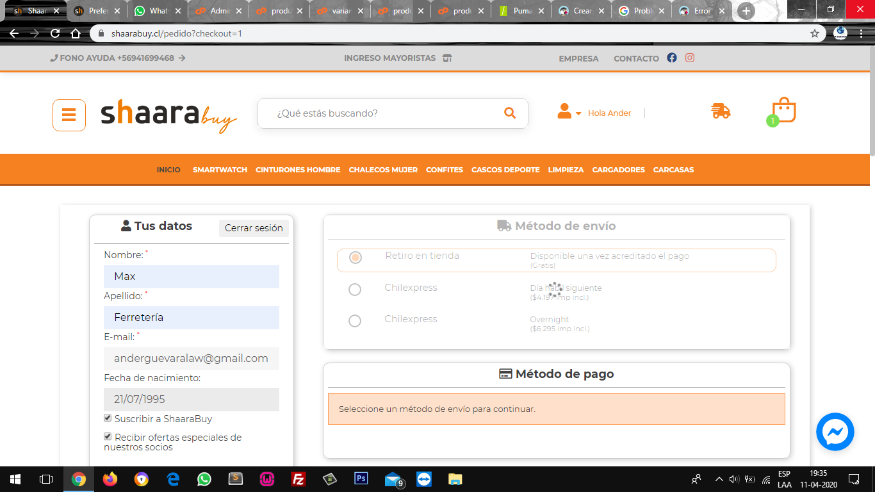This screenshot has width=875, height=492.
Task: Open the SMARTWATCH category
Action: [220, 170]
